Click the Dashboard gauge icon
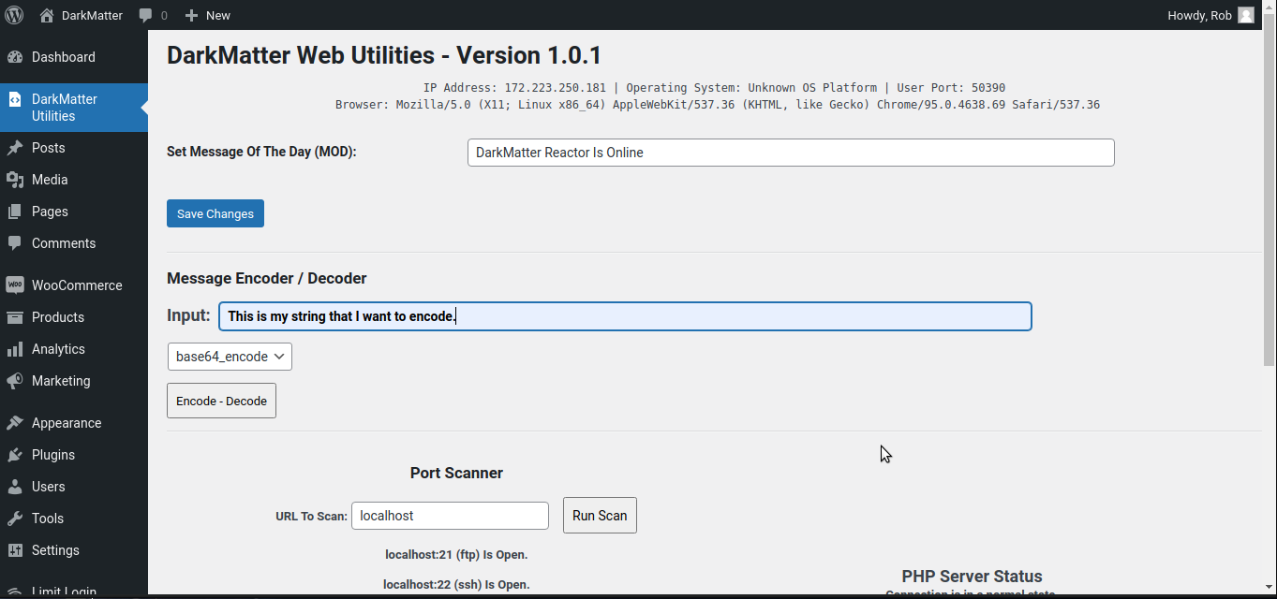Viewport: 1277px width, 599px height. click(14, 57)
